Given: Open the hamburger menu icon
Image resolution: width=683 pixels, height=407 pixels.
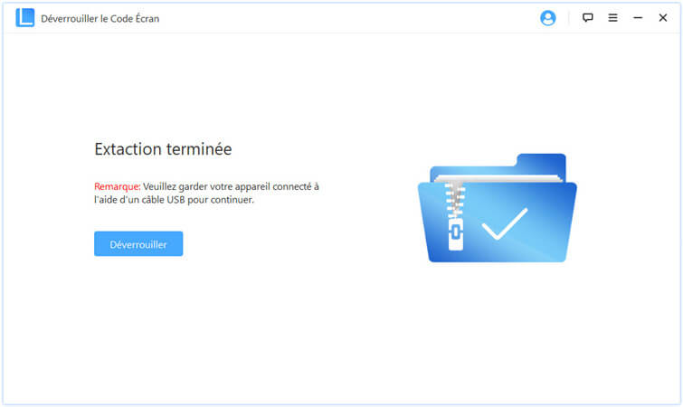Looking at the screenshot, I should (x=612, y=18).
